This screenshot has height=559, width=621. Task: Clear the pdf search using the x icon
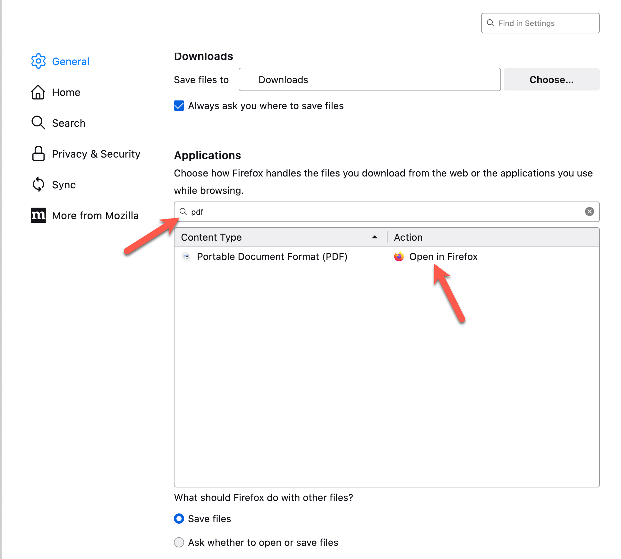[x=589, y=211]
